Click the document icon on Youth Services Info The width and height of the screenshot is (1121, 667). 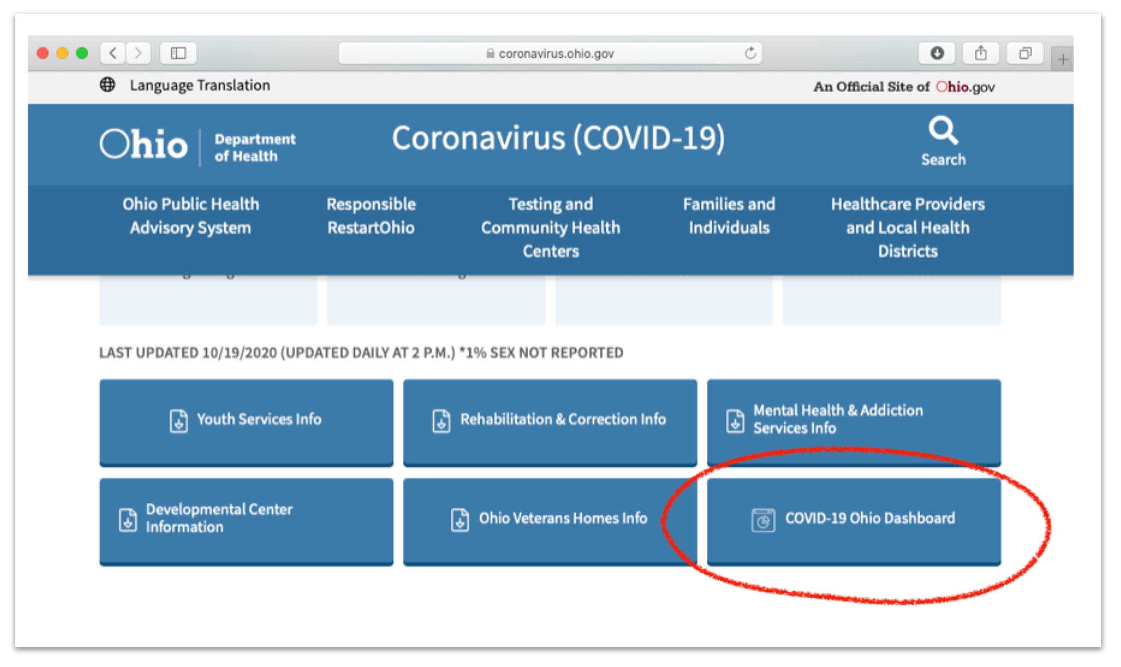[x=178, y=421]
